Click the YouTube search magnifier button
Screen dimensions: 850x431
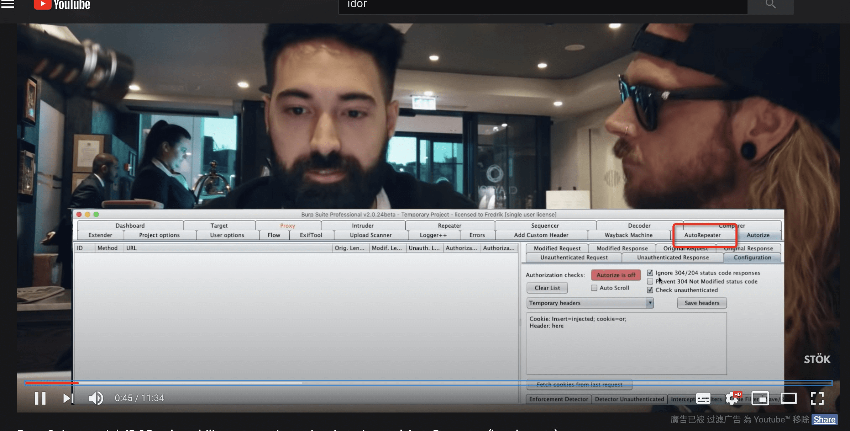[770, 4]
